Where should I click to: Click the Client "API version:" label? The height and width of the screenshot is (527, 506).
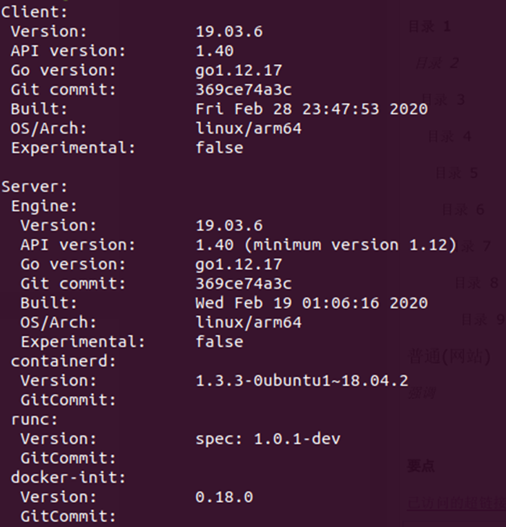(x=68, y=52)
